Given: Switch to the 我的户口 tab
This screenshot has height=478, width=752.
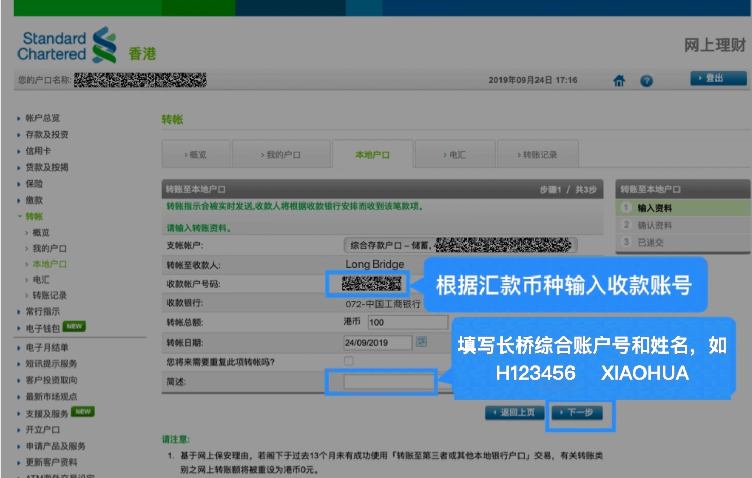Looking at the screenshot, I should click(281, 154).
